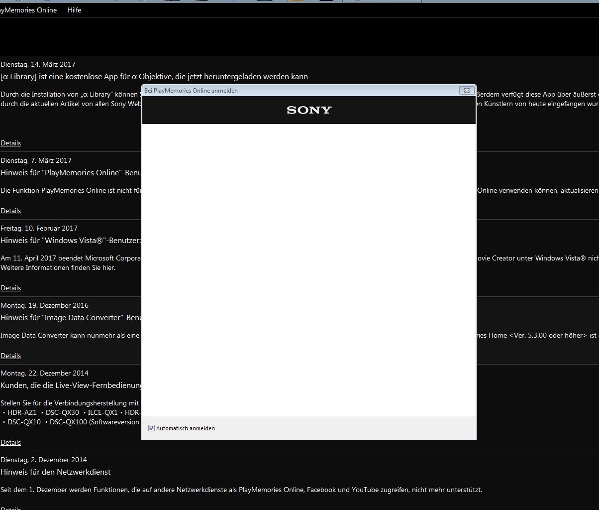The image size is (599, 510).
Task: Click "Weitere Informationen finden Sie hier" text
Action: click(x=58, y=267)
